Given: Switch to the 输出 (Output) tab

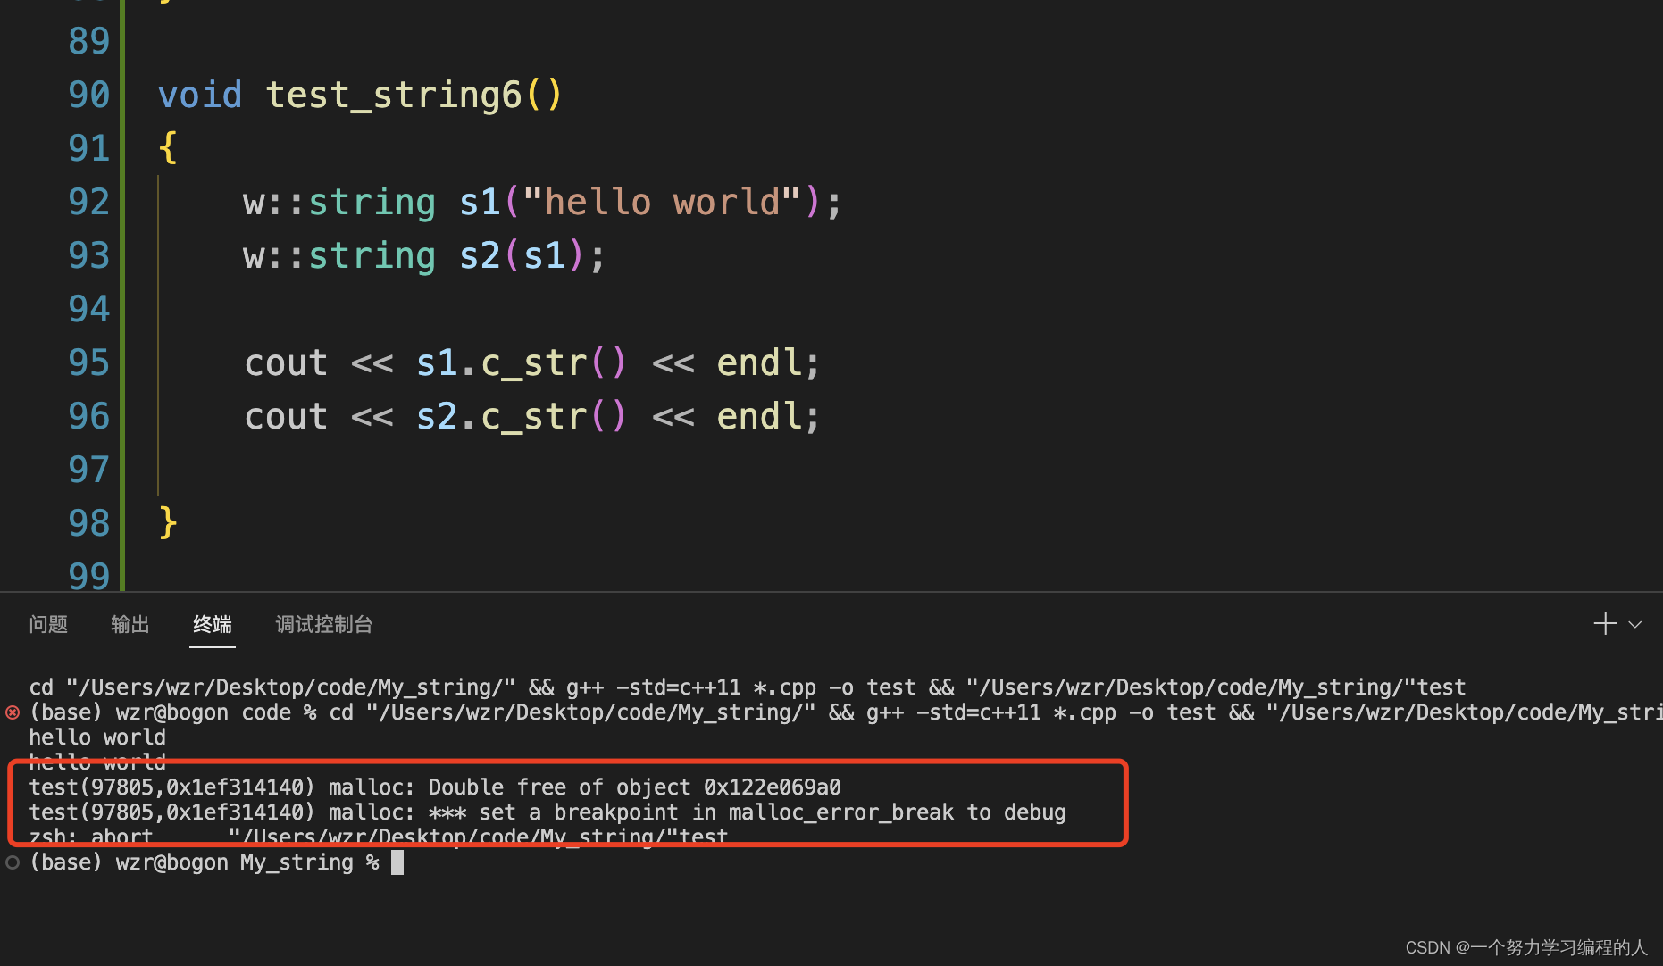Looking at the screenshot, I should (x=130, y=624).
